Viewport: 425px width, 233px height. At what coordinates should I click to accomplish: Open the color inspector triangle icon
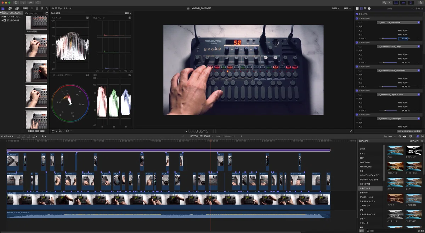pos(365,8)
